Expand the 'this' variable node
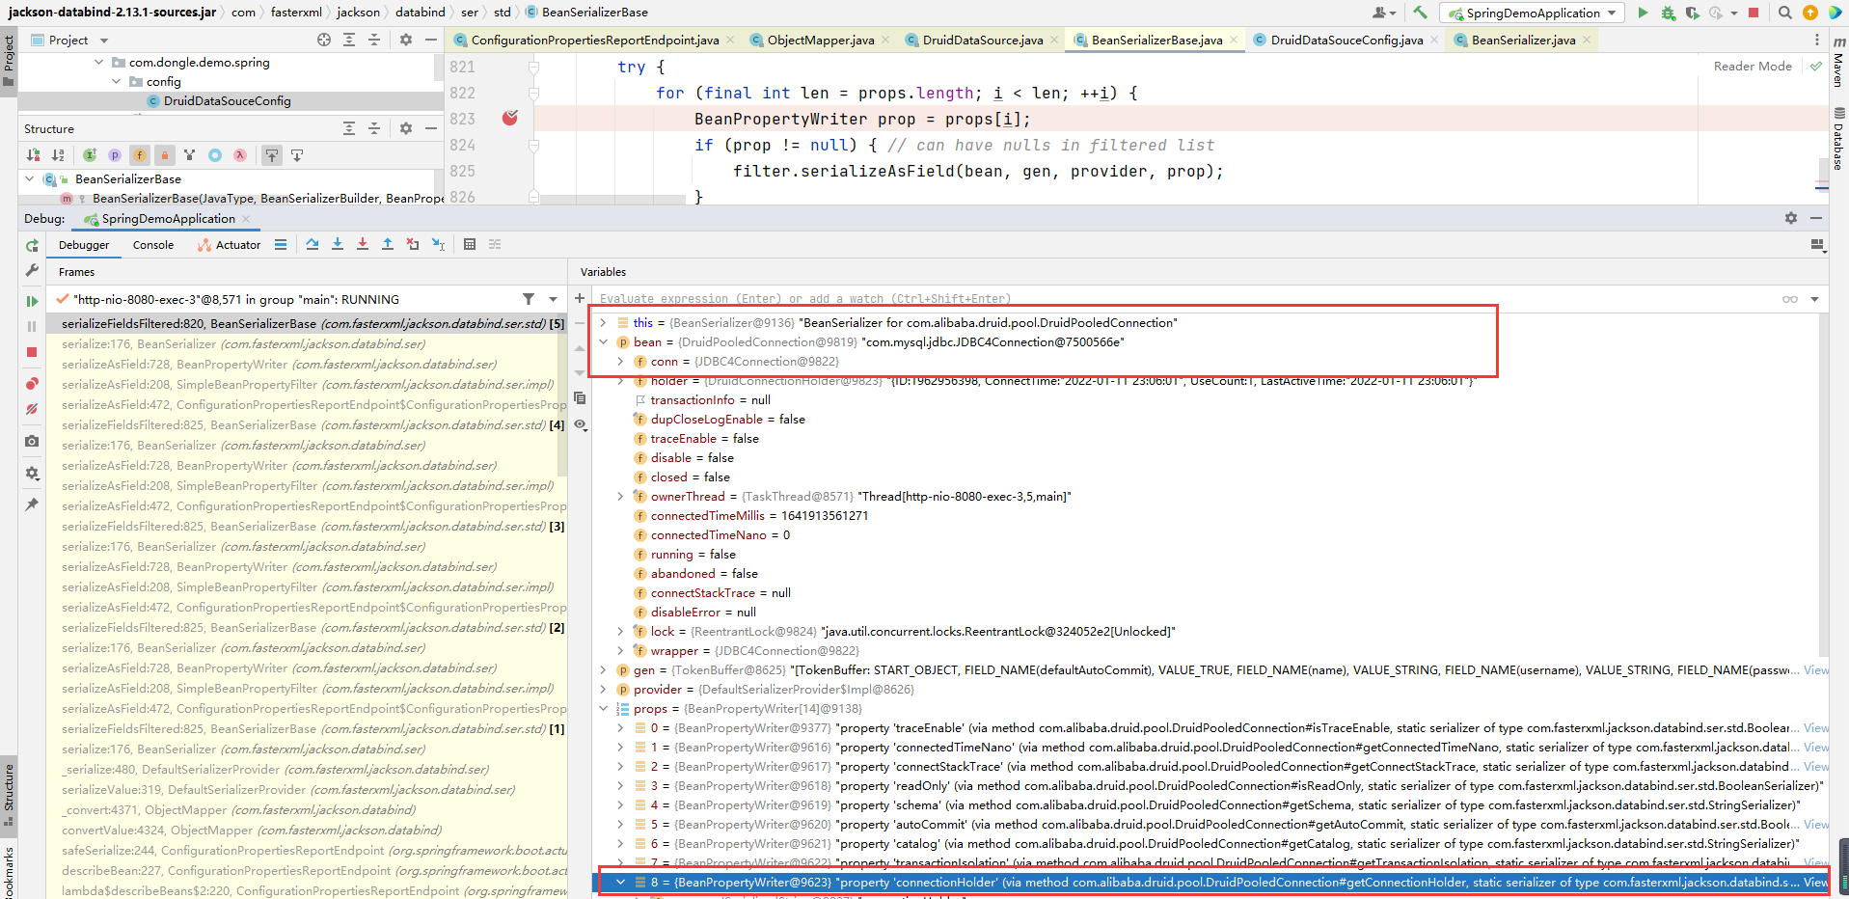This screenshot has height=899, width=1849. tap(603, 322)
